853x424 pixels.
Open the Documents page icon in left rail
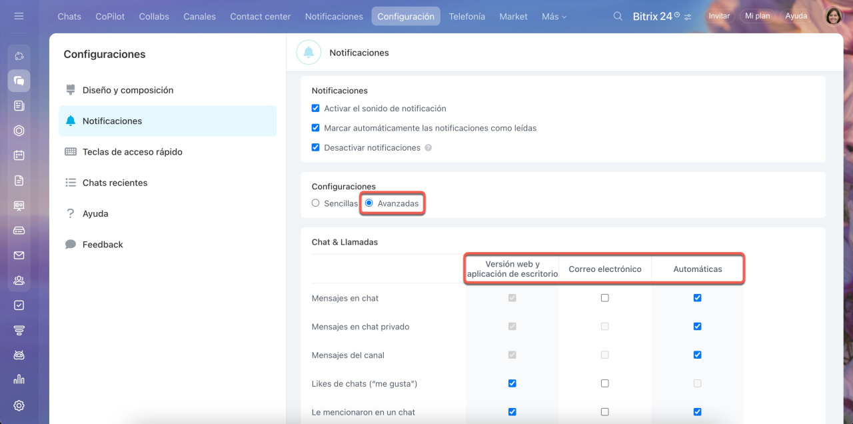coord(19,180)
